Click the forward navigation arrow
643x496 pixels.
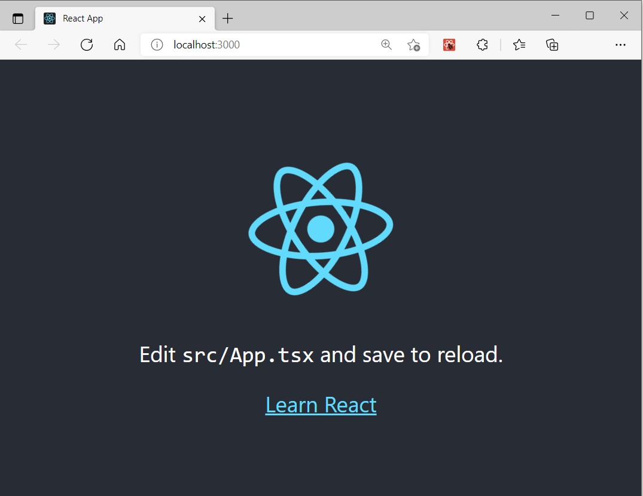point(53,44)
